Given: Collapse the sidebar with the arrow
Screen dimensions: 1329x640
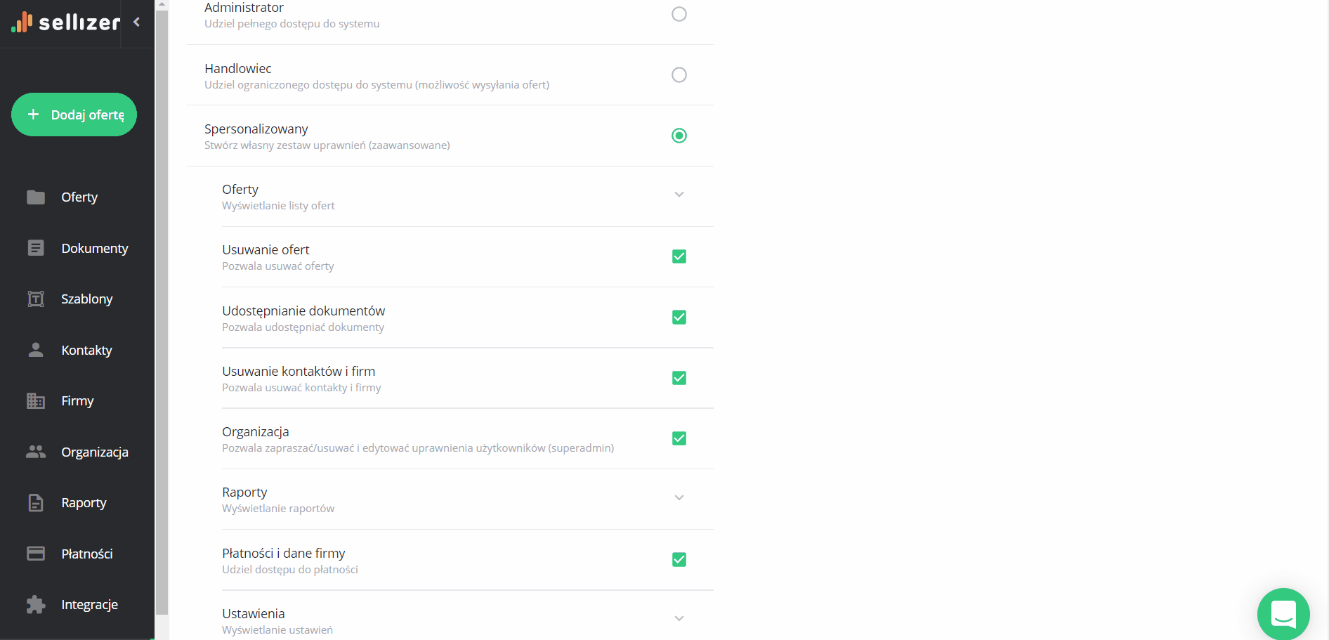Looking at the screenshot, I should 137,22.
